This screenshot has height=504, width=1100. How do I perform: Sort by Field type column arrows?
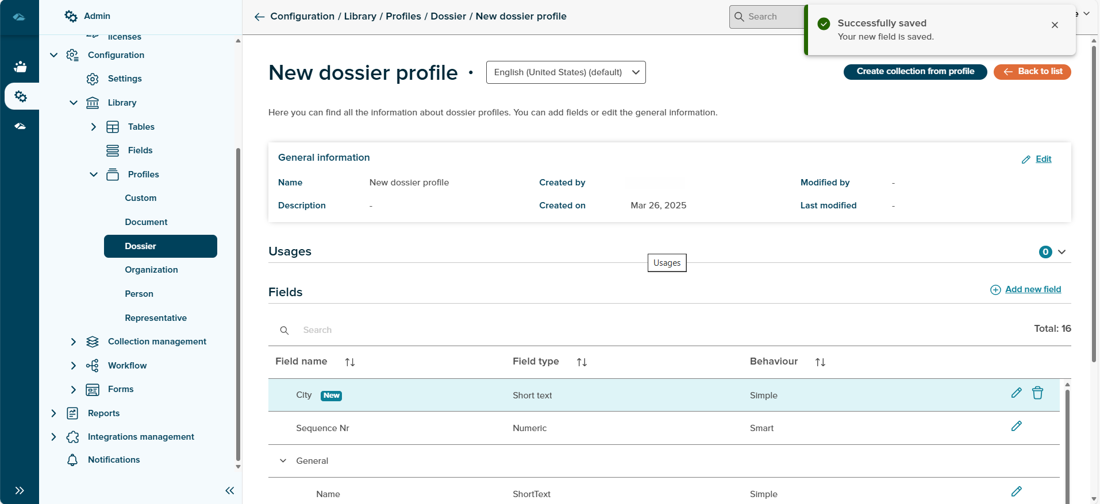(x=582, y=362)
